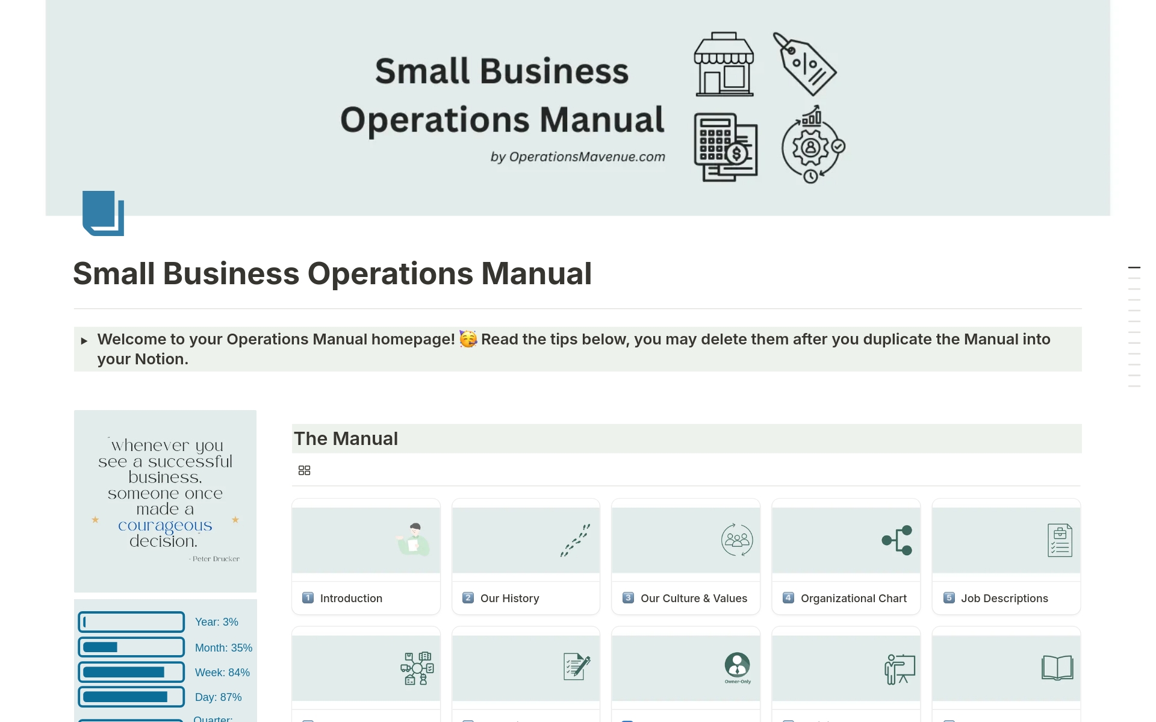
Task: Select the gallery view grid icon under The Manual
Action: pyautogui.click(x=304, y=470)
